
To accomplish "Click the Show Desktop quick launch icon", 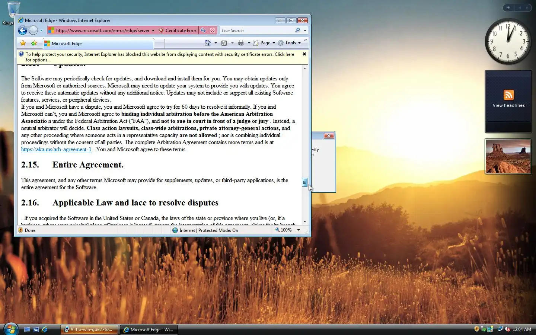I will (x=27, y=329).
